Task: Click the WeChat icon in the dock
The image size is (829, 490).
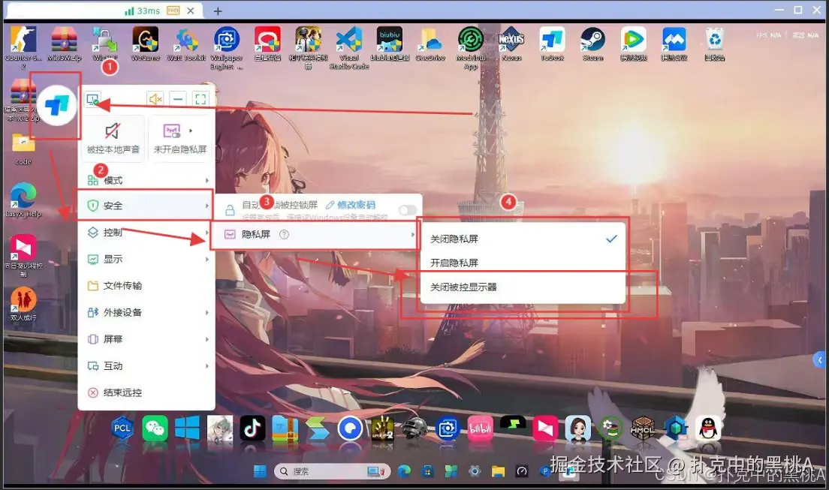Action: 155,428
